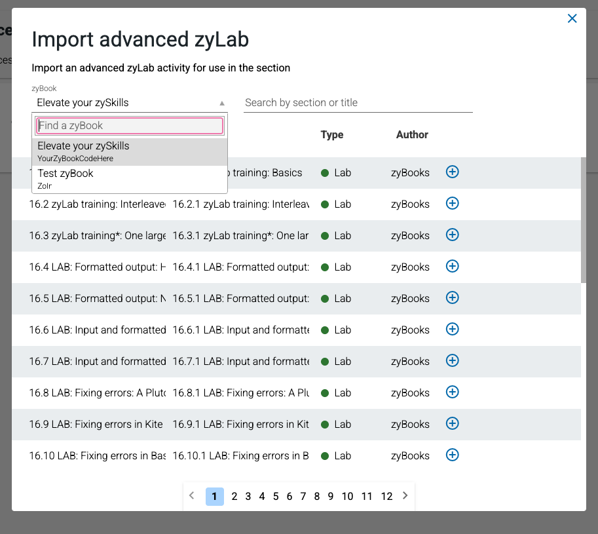598x534 pixels.
Task: Select title 16.5.1 LAB: Formatted output
Action: pyautogui.click(x=240, y=298)
